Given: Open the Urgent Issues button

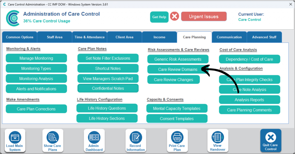Looking at the screenshot, I should coord(204,16).
